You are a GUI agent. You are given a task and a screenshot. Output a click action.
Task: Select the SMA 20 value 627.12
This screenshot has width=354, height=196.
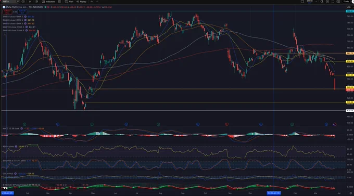(x=31, y=20)
